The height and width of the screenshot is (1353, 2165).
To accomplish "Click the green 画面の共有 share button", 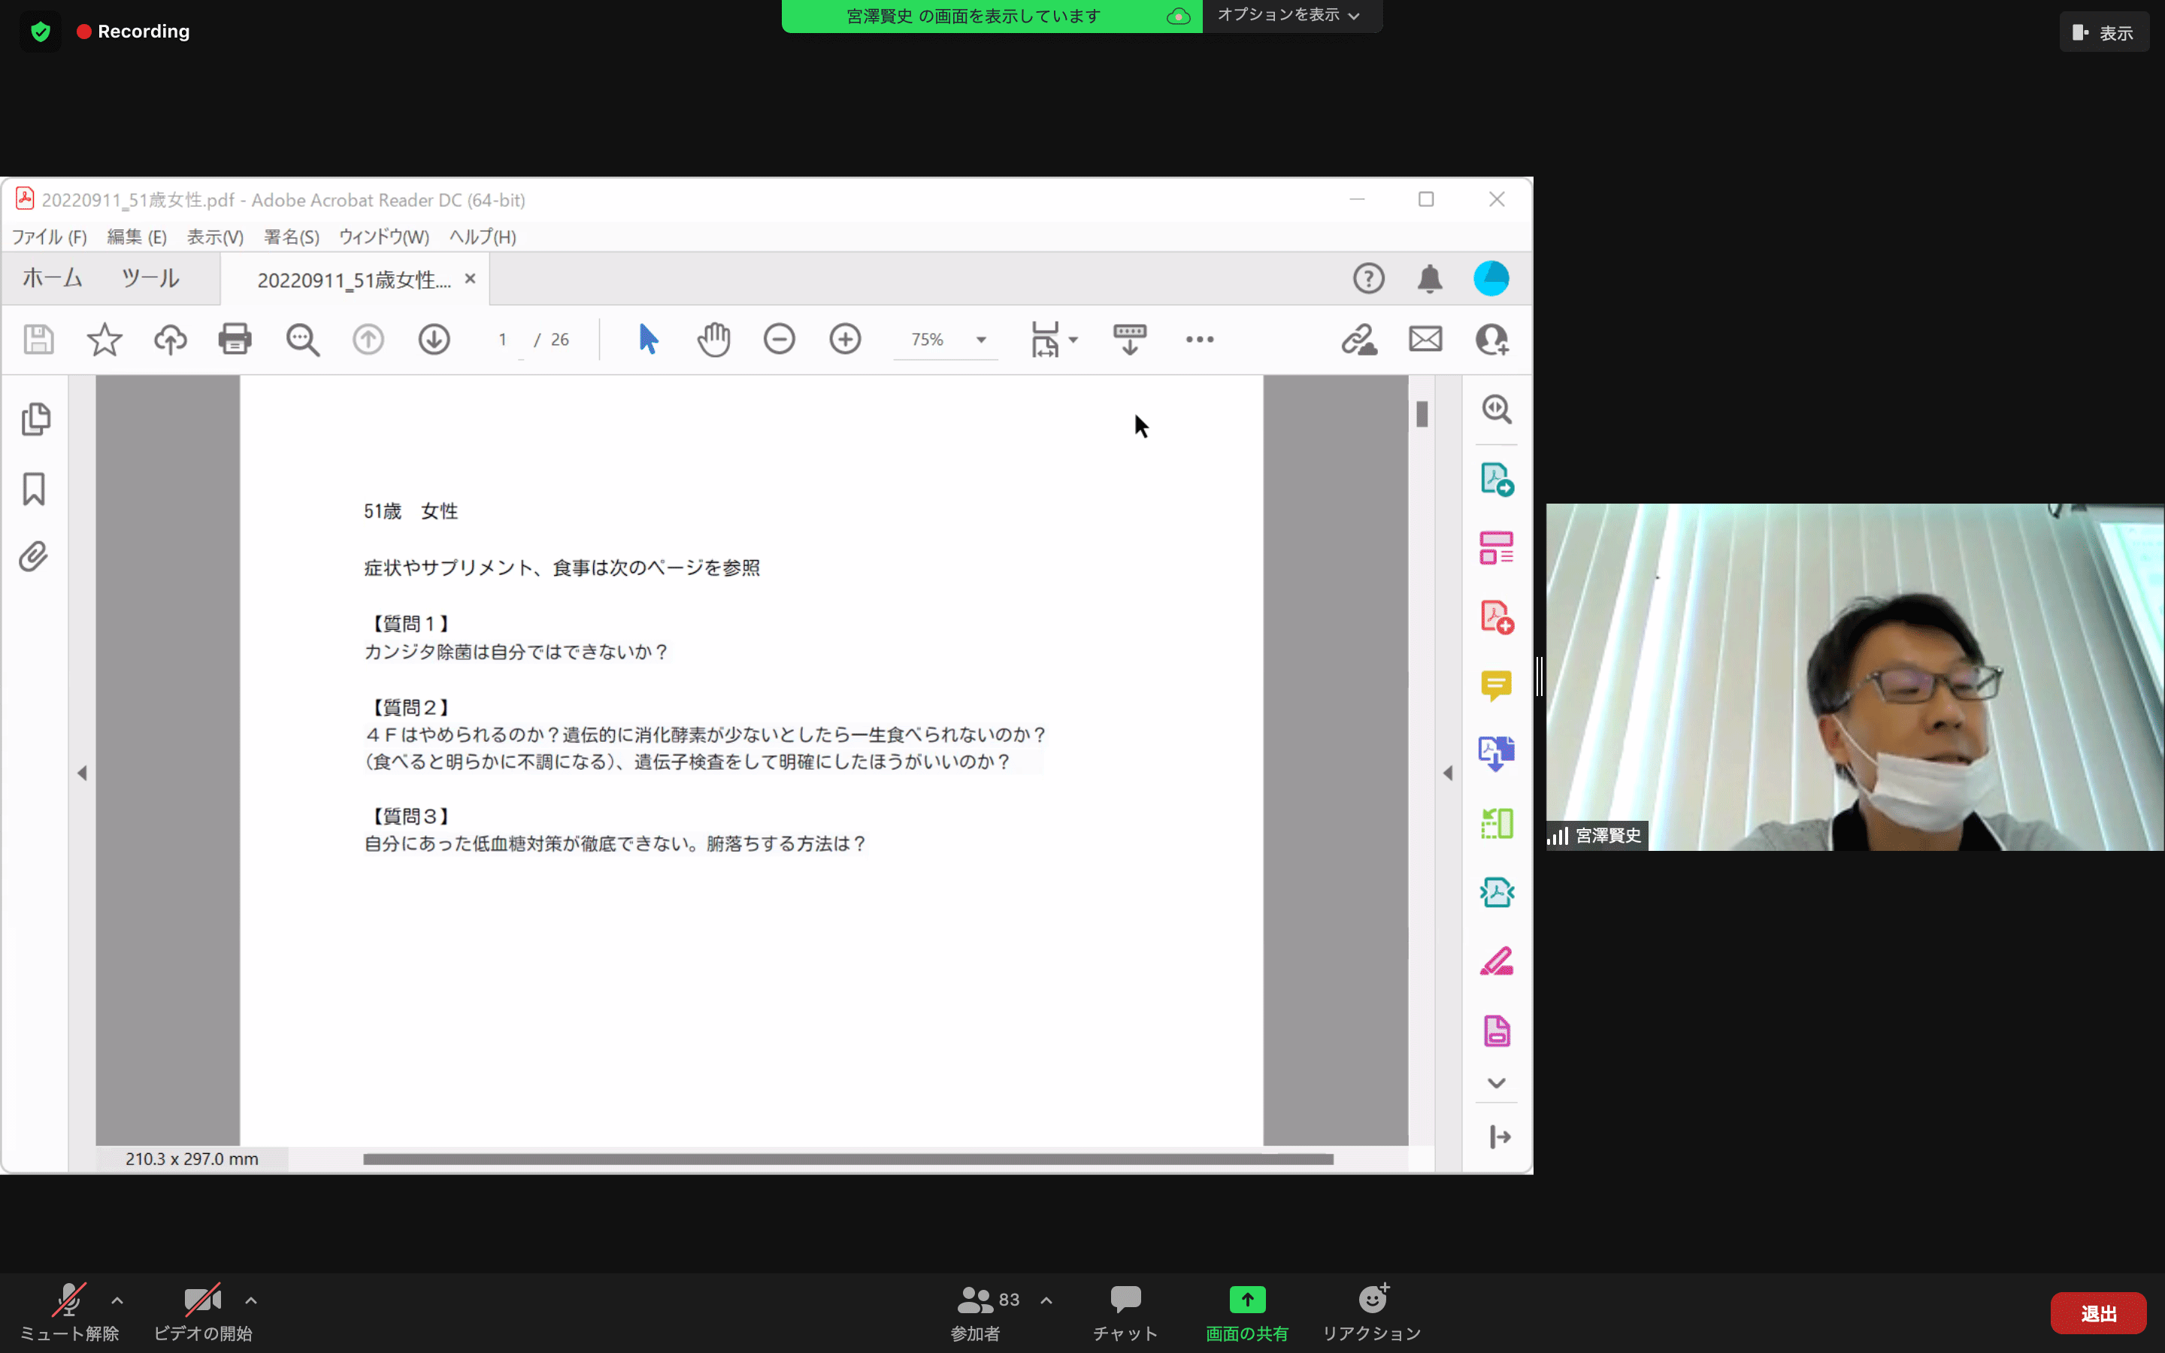I will click(x=1247, y=1312).
